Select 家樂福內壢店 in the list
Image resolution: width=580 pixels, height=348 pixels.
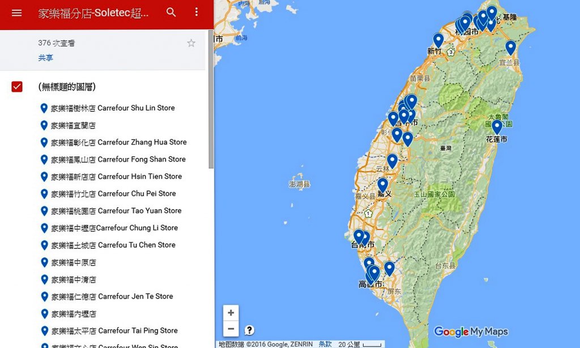coord(73,314)
